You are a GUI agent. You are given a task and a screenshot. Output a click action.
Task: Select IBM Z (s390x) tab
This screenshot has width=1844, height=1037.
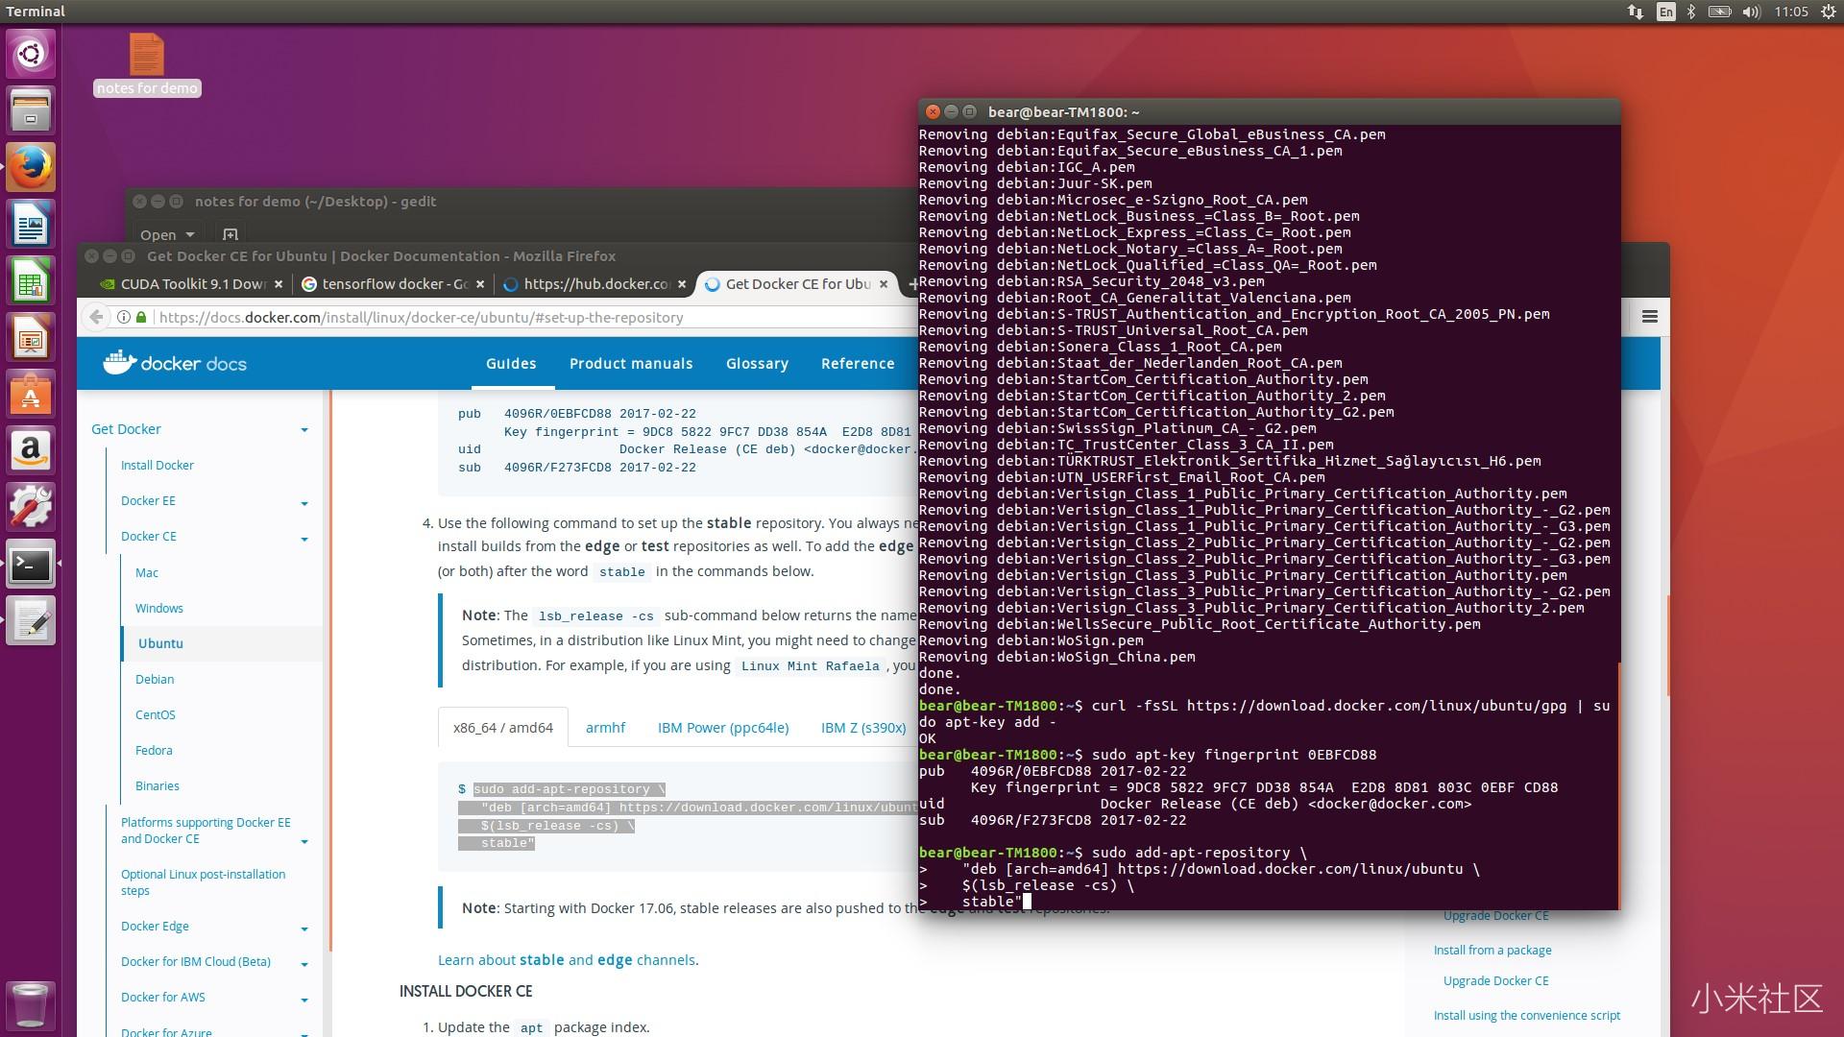point(863,728)
